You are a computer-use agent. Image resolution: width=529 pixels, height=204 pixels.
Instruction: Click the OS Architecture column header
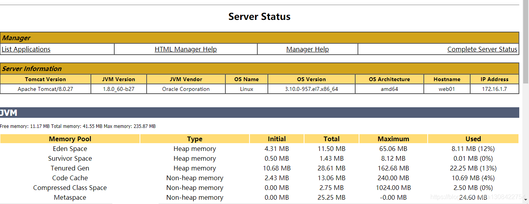389,79
